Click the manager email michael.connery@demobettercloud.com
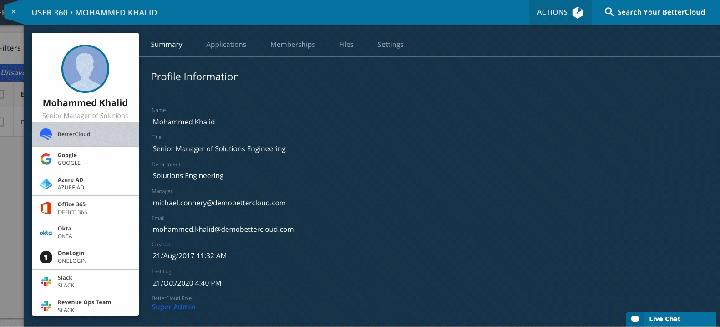This screenshot has height=327, width=720. pyautogui.click(x=219, y=203)
